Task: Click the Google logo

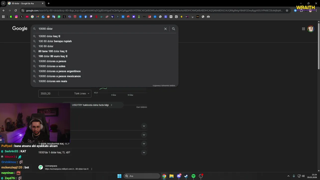Action: coord(20,28)
